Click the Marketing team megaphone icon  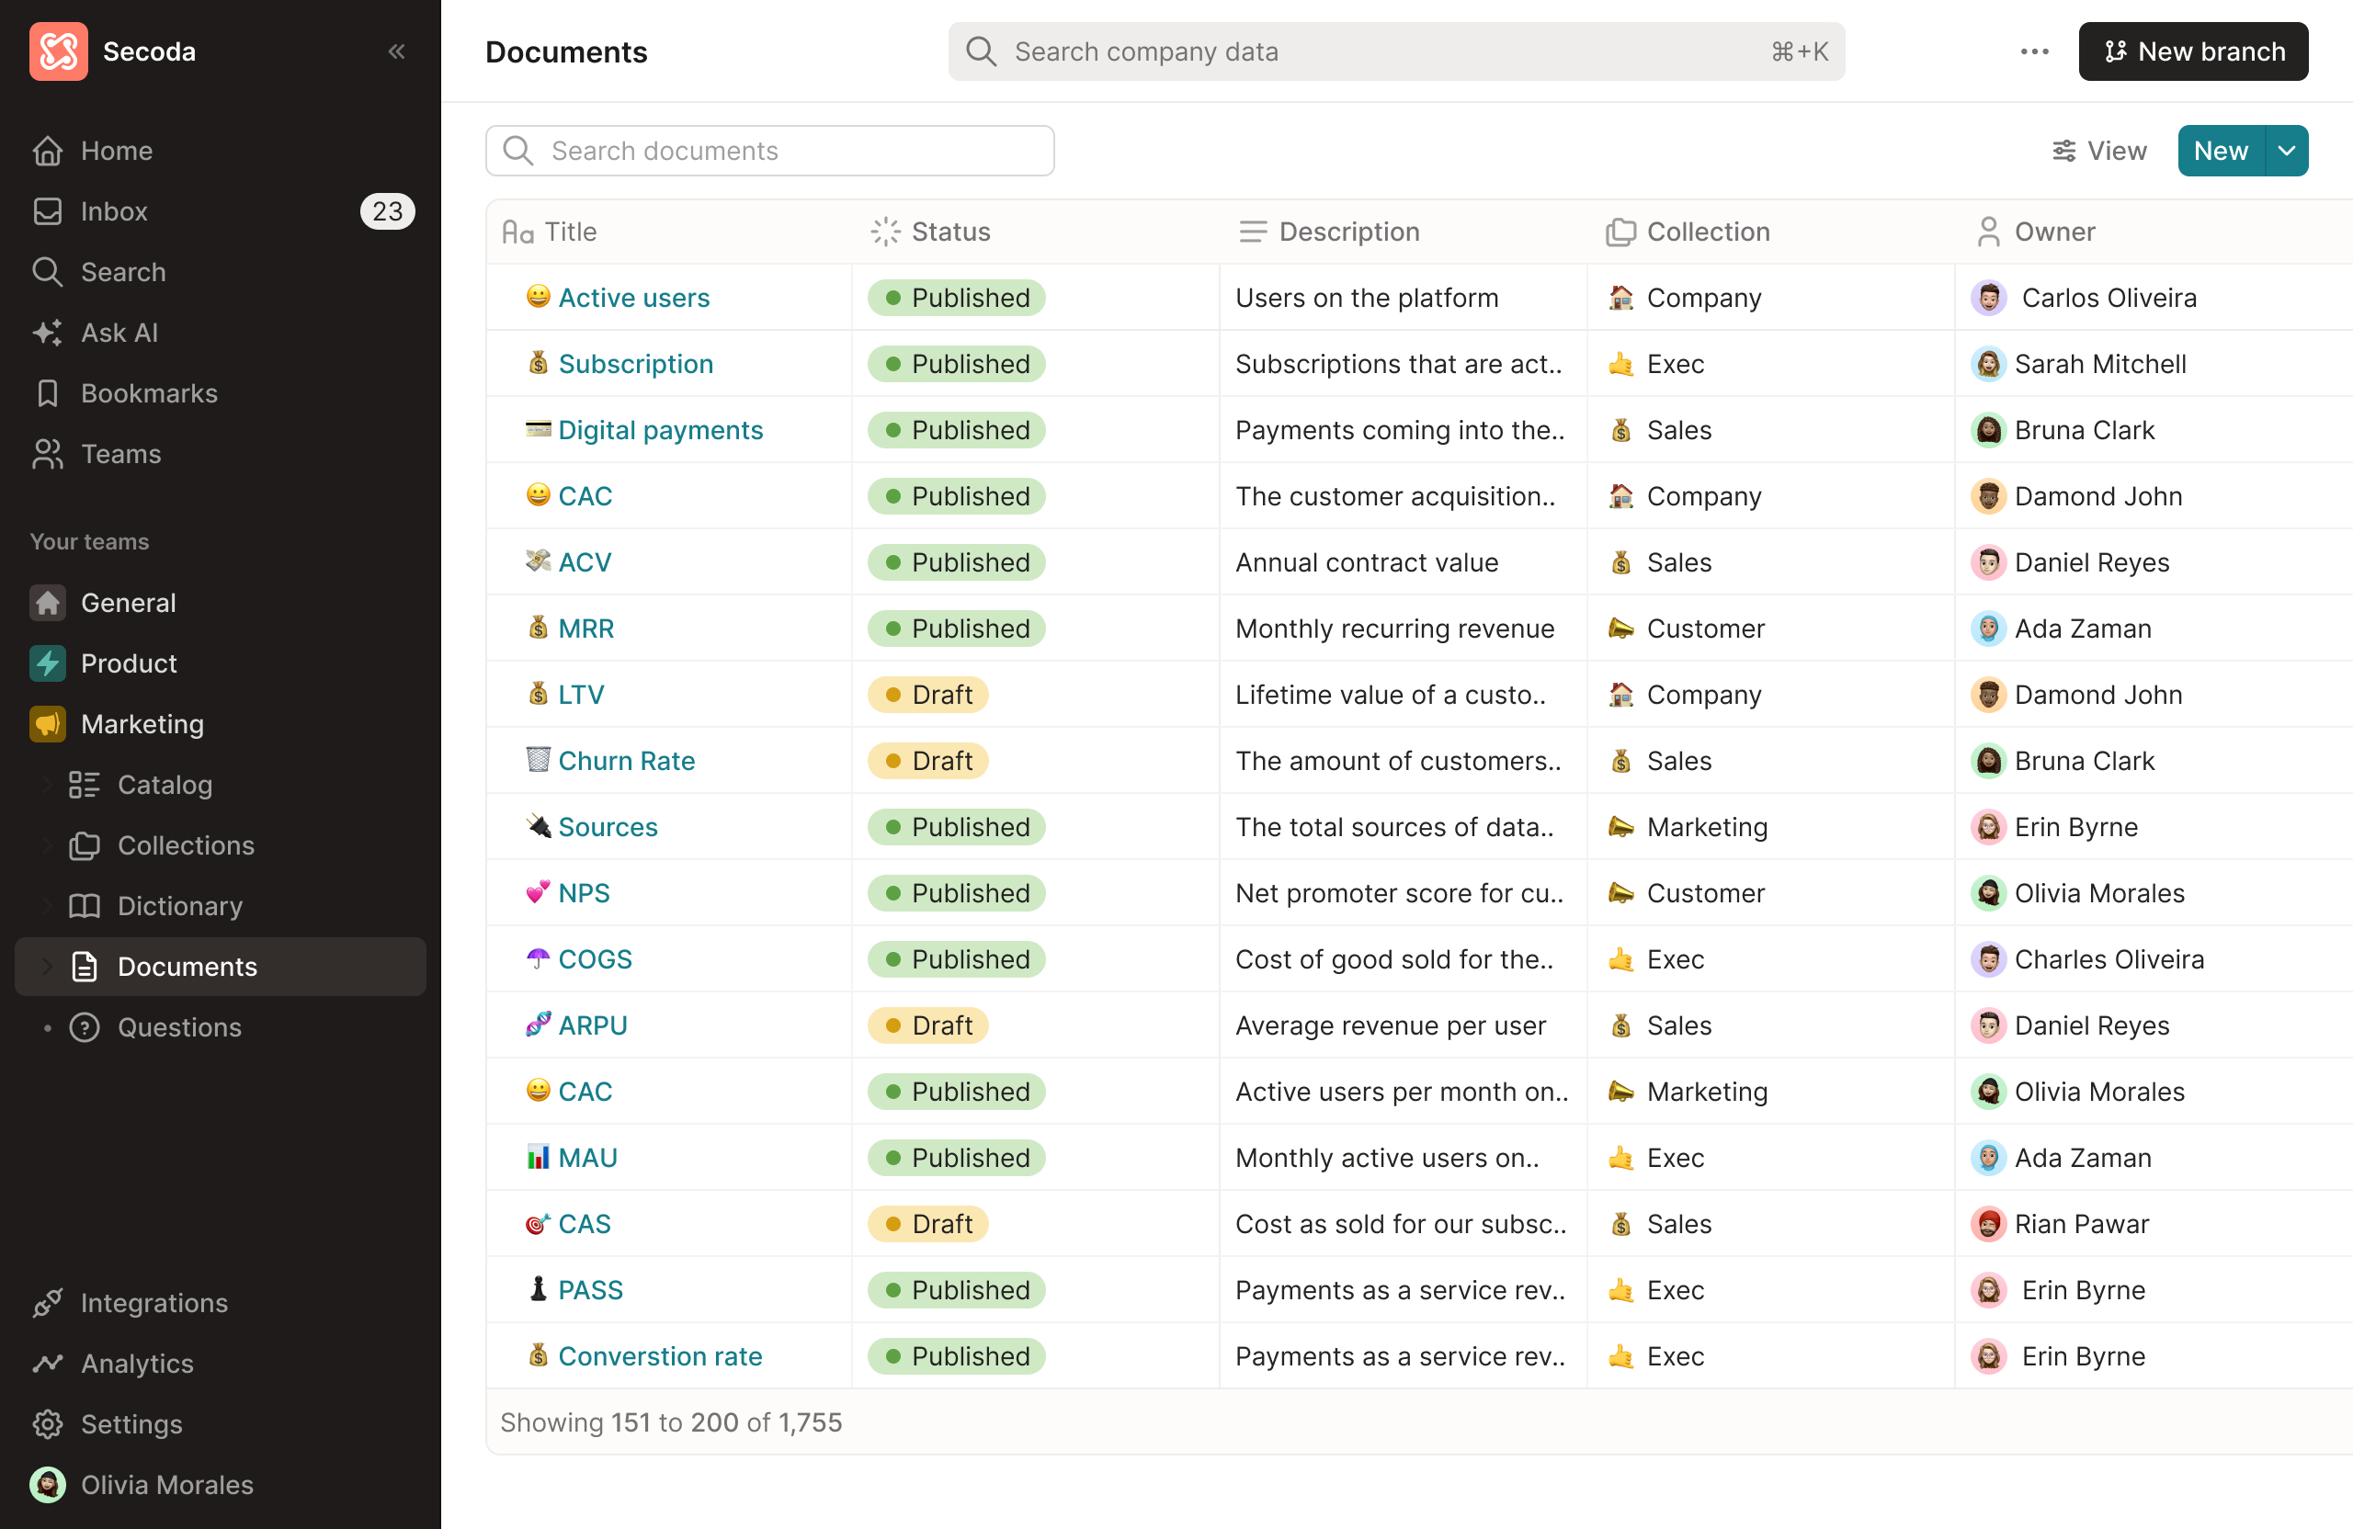48,723
